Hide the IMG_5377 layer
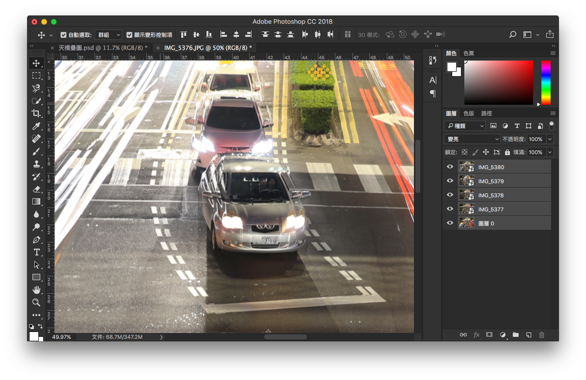The image size is (586, 380). [450, 209]
